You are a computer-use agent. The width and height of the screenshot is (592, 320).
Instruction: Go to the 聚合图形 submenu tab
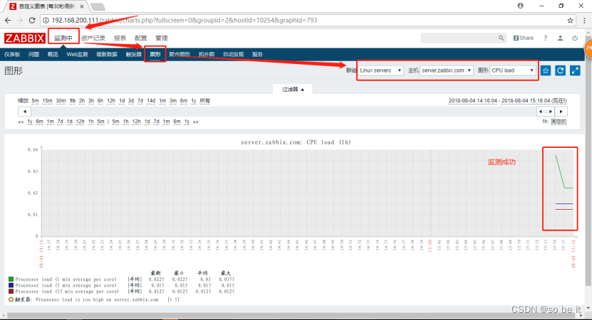click(x=180, y=54)
